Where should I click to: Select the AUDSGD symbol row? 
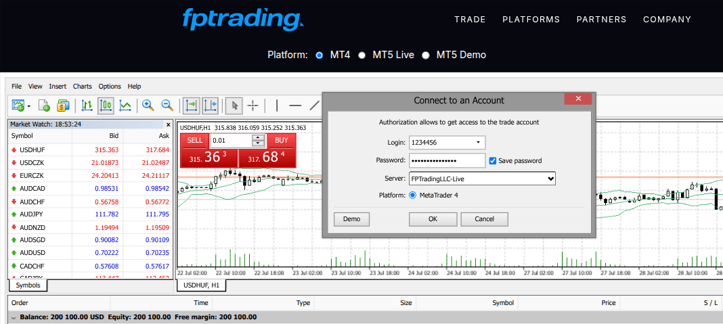pyautogui.click(x=90, y=240)
